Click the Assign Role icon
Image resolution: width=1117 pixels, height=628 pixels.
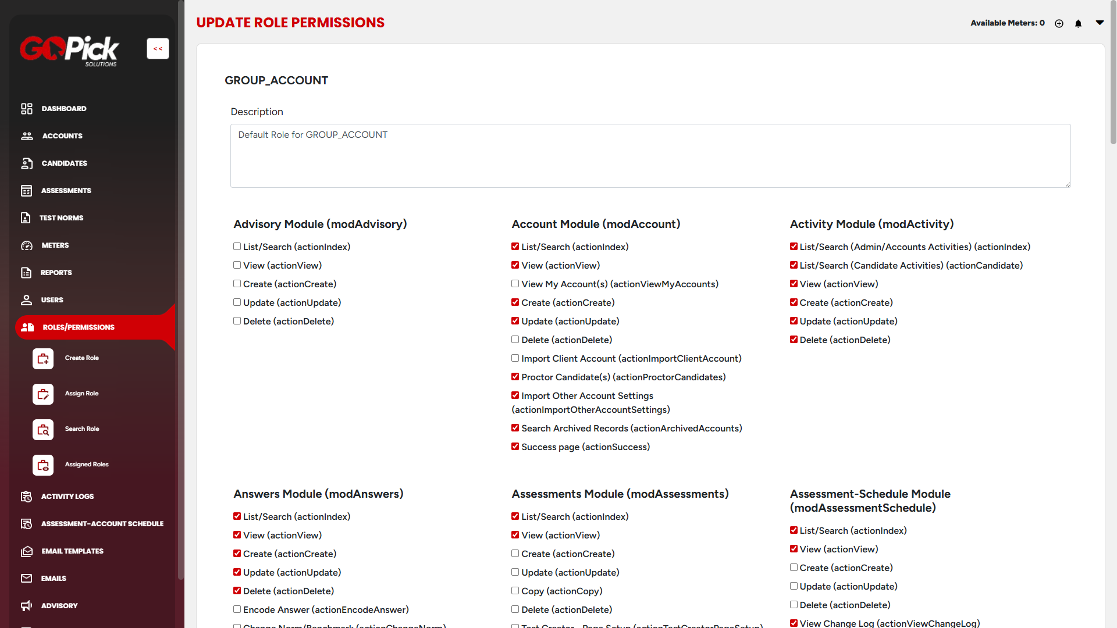43,394
